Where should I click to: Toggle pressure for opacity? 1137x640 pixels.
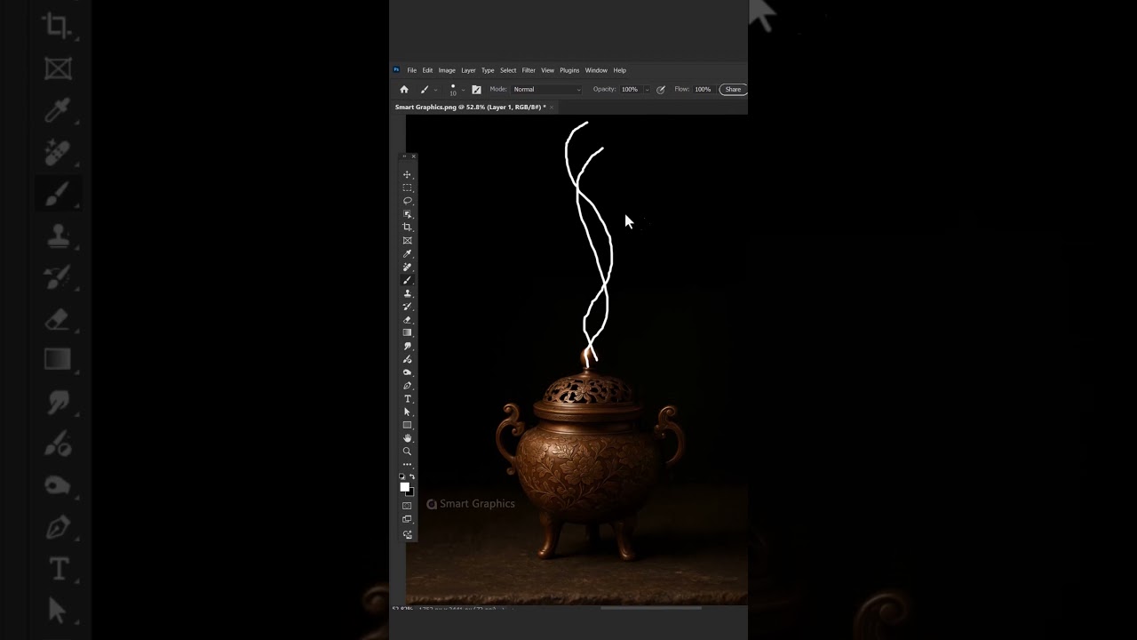661,89
